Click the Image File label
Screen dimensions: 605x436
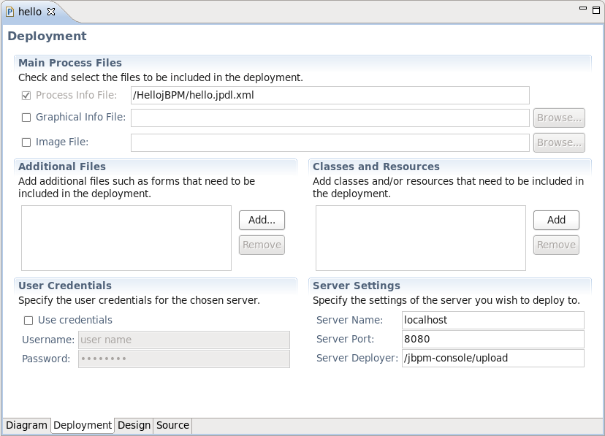[62, 142]
